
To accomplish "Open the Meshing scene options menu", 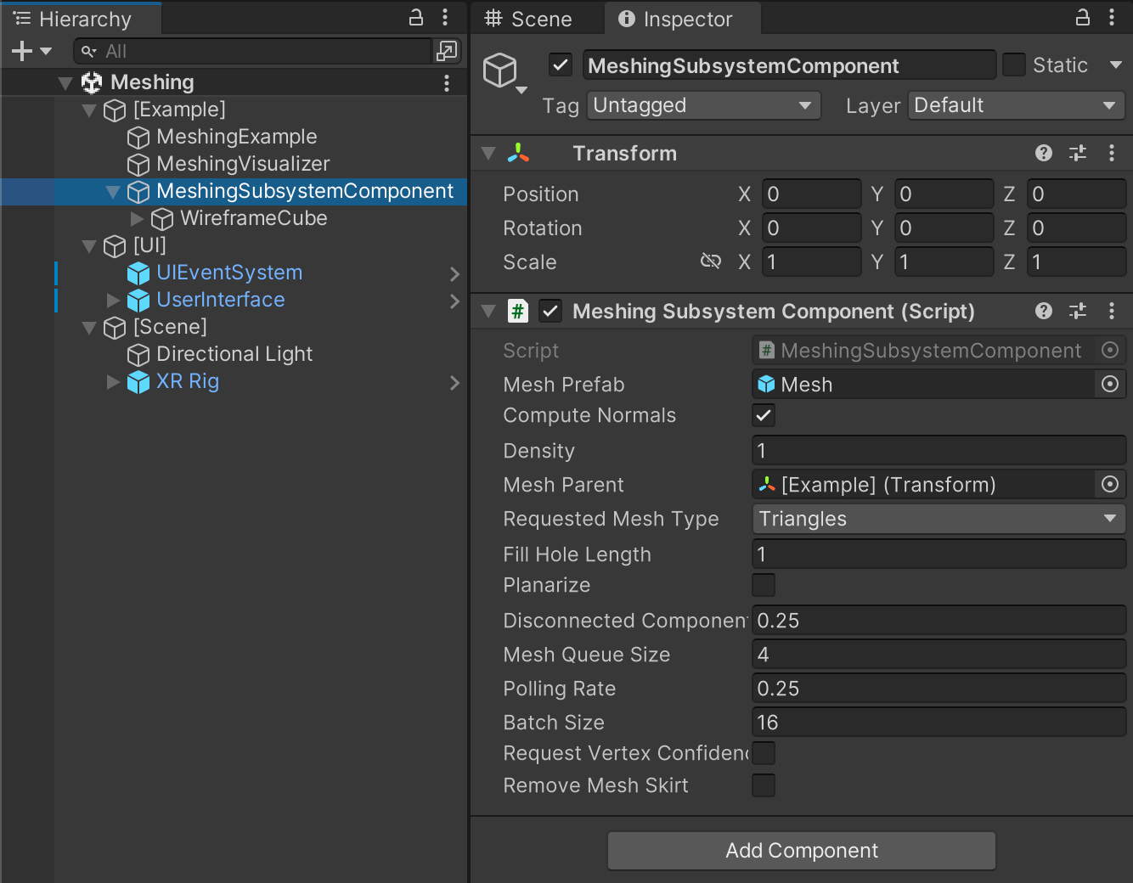I will coord(447,82).
